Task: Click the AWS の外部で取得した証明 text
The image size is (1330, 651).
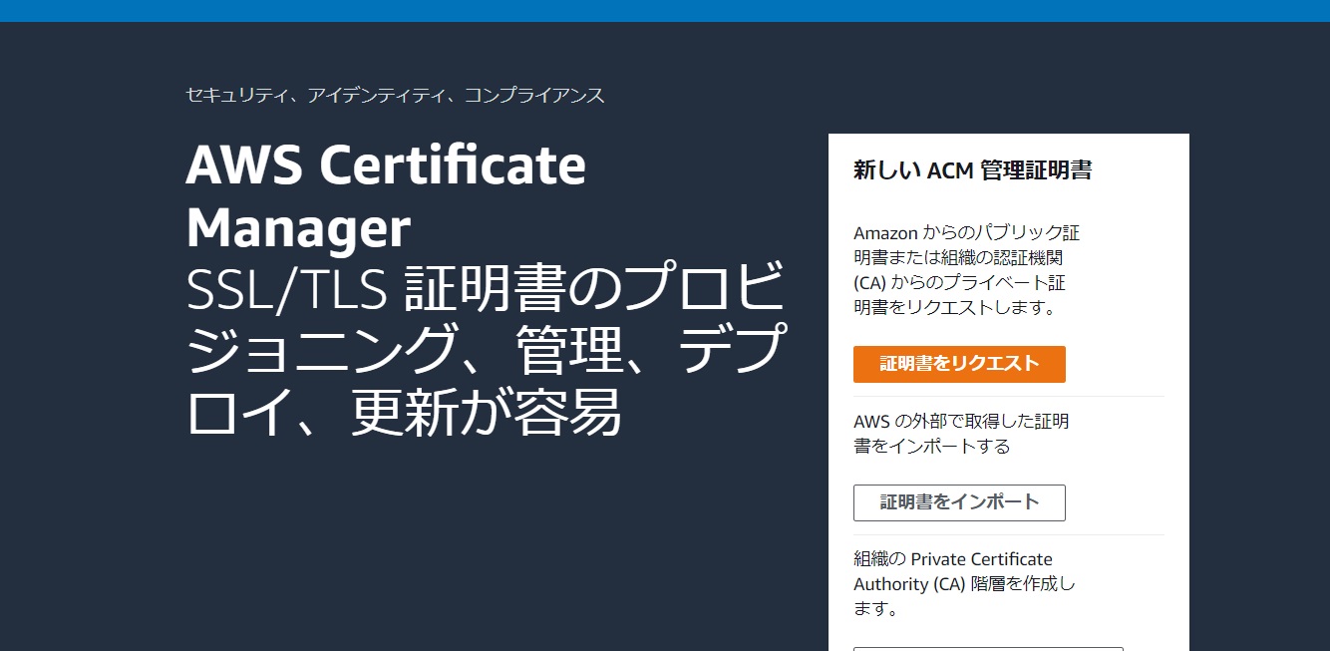Action: click(x=961, y=422)
